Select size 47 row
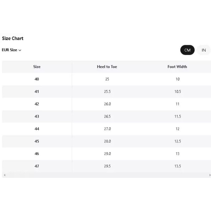This screenshot has width=211, height=211. point(107,166)
